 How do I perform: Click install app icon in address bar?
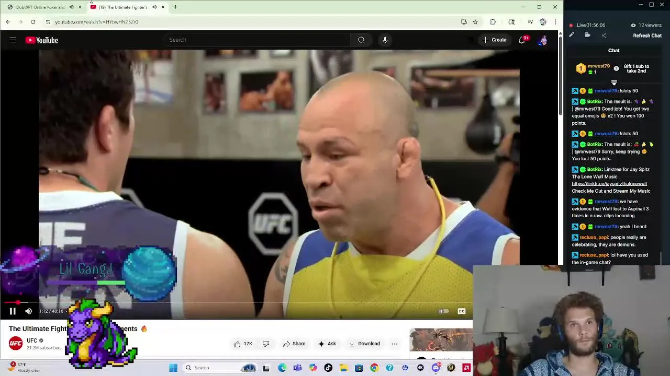coord(464,22)
